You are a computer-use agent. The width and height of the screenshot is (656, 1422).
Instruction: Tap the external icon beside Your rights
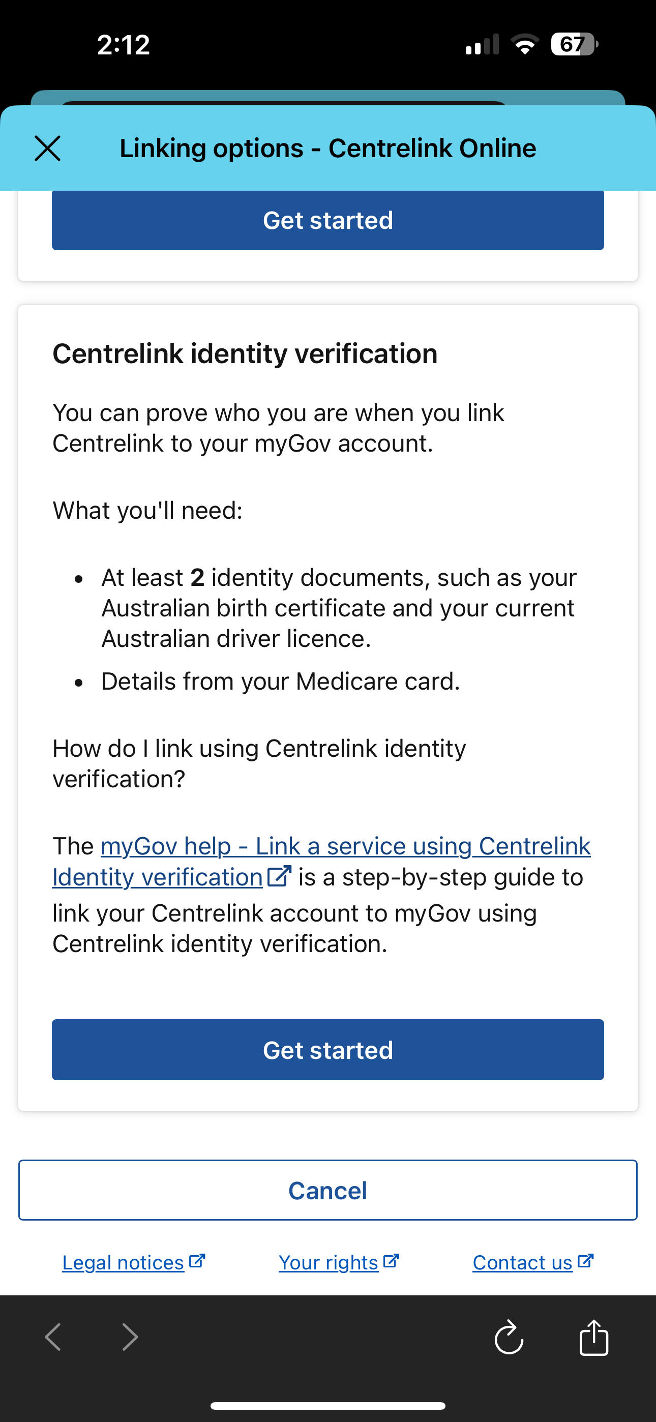coord(391,1261)
